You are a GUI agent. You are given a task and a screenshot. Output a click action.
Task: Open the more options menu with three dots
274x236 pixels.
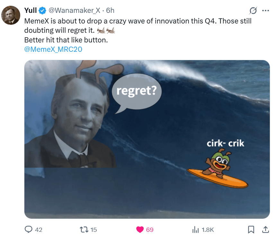pyautogui.click(x=266, y=10)
